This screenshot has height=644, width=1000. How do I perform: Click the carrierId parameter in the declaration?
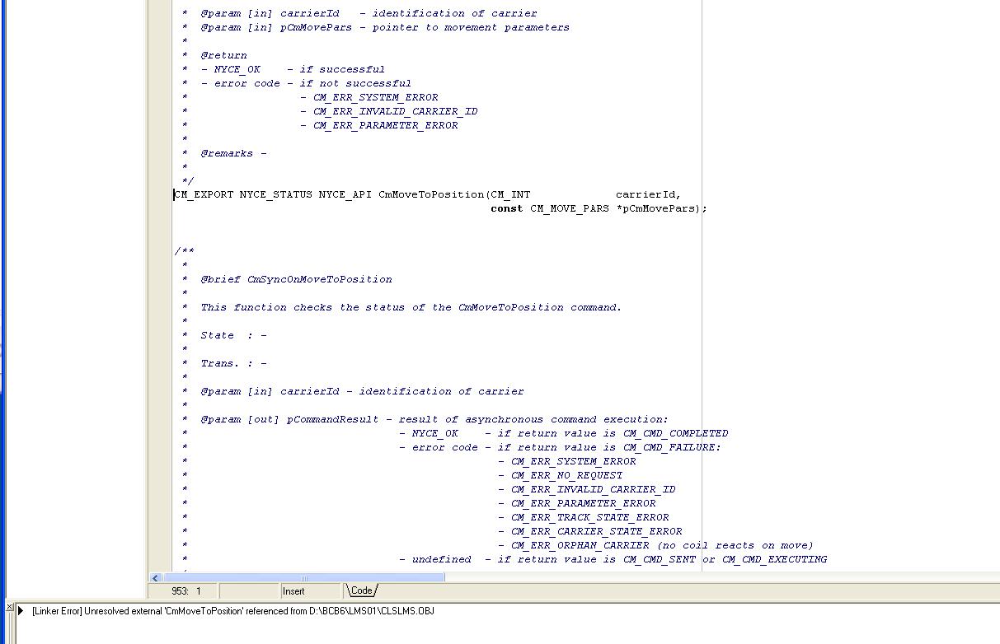click(646, 195)
